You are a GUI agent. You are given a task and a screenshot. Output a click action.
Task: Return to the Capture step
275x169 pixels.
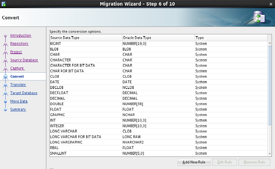click(17, 68)
